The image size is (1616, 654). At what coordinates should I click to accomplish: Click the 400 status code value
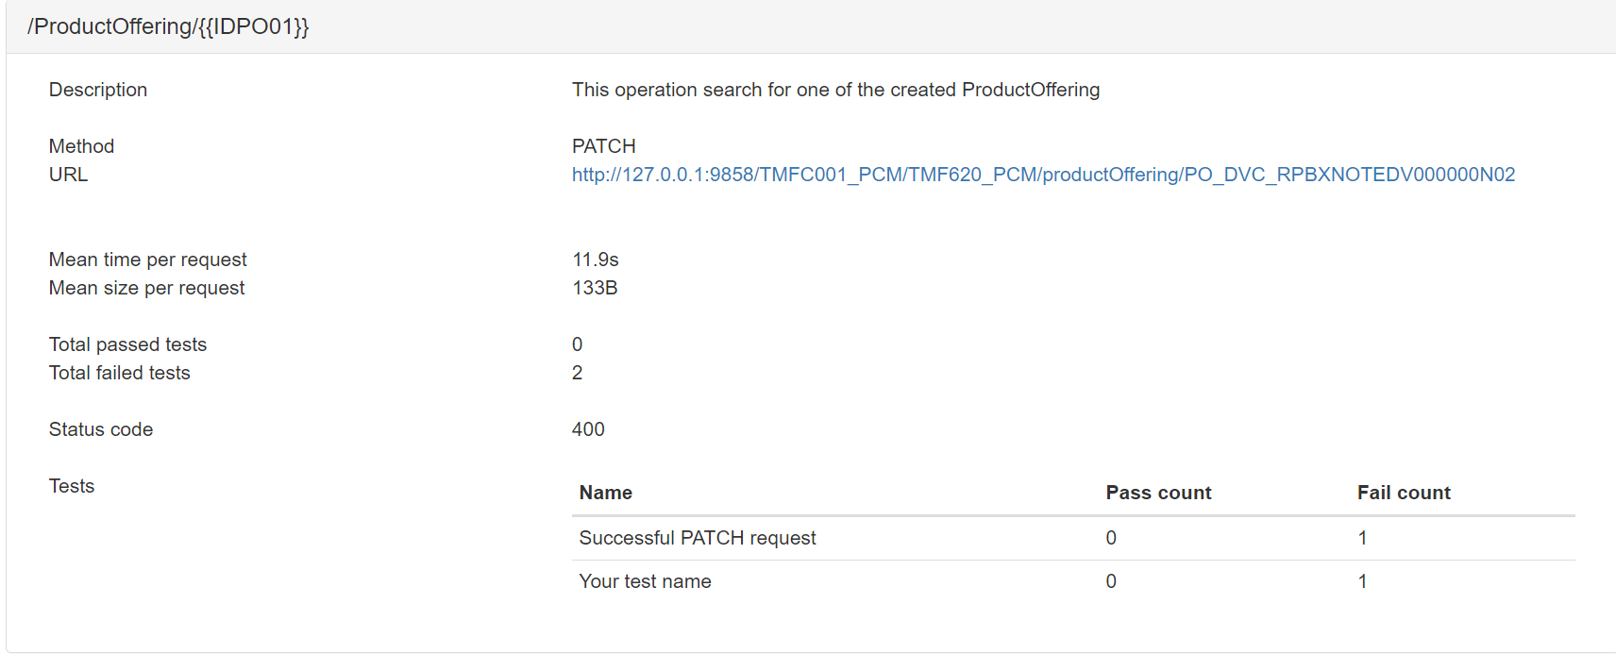[x=588, y=429]
